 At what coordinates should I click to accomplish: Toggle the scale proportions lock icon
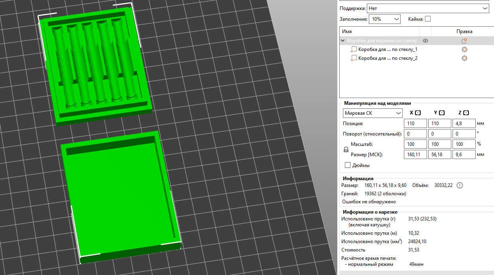(346, 150)
